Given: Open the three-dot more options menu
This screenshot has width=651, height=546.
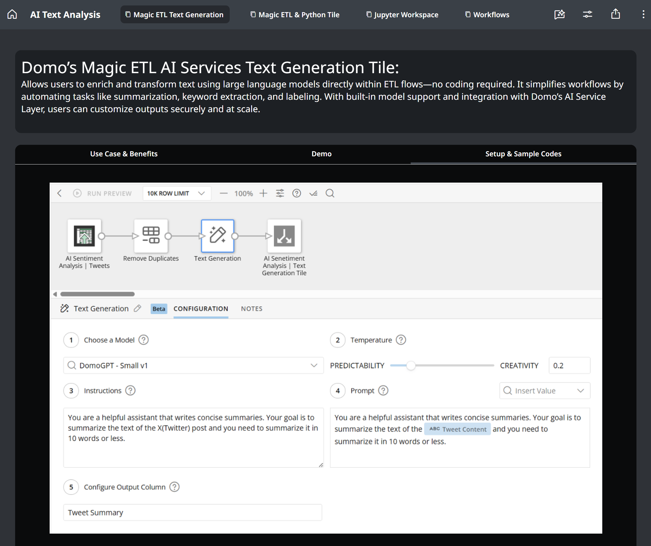Looking at the screenshot, I should pos(643,14).
